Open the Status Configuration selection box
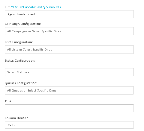The width and height of the screenshot is (144, 131). tap(69, 72)
